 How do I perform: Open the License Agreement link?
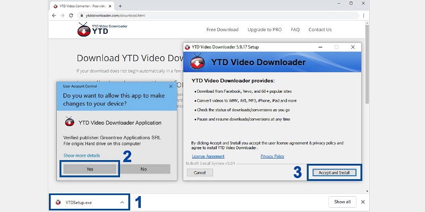tap(208, 156)
